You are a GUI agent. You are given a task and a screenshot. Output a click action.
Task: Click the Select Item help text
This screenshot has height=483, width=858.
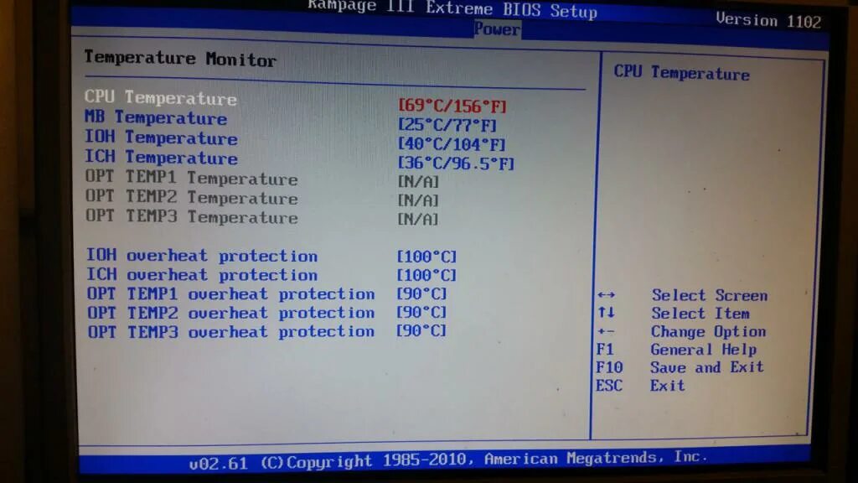pyautogui.click(x=700, y=314)
